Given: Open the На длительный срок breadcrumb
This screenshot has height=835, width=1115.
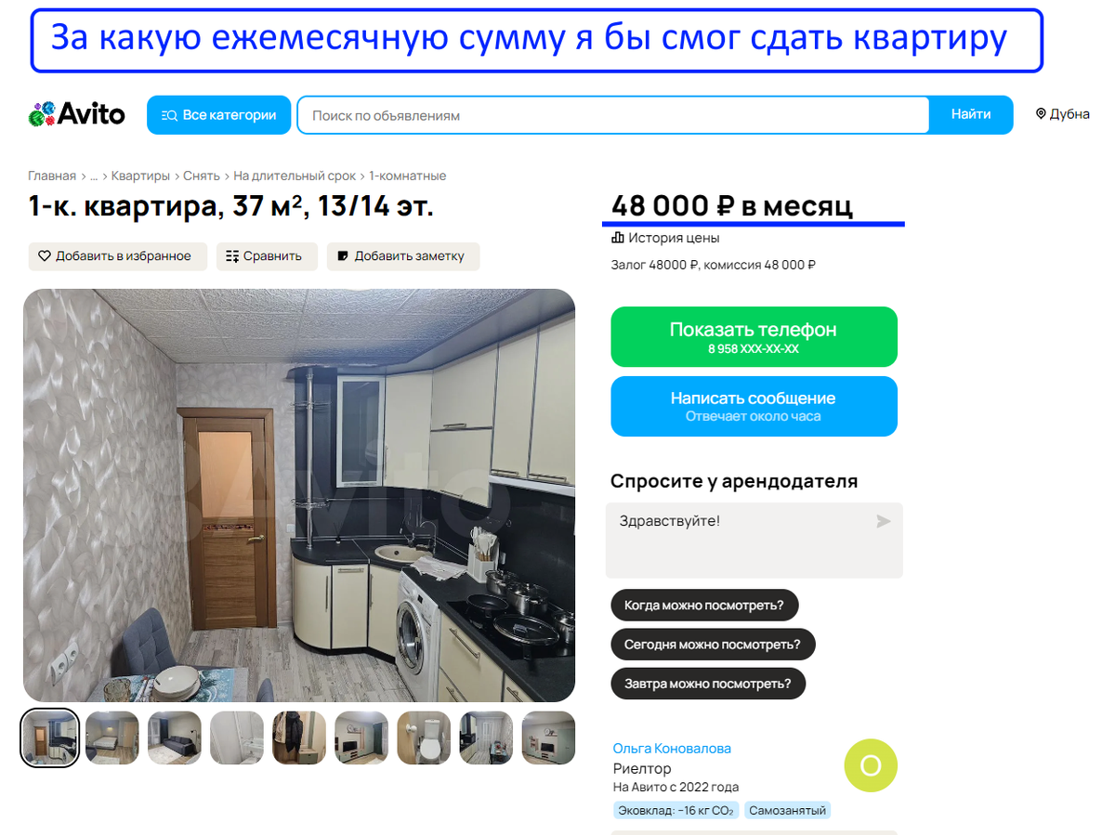Looking at the screenshot, I should pyautogui.click(x=295, y=176).
